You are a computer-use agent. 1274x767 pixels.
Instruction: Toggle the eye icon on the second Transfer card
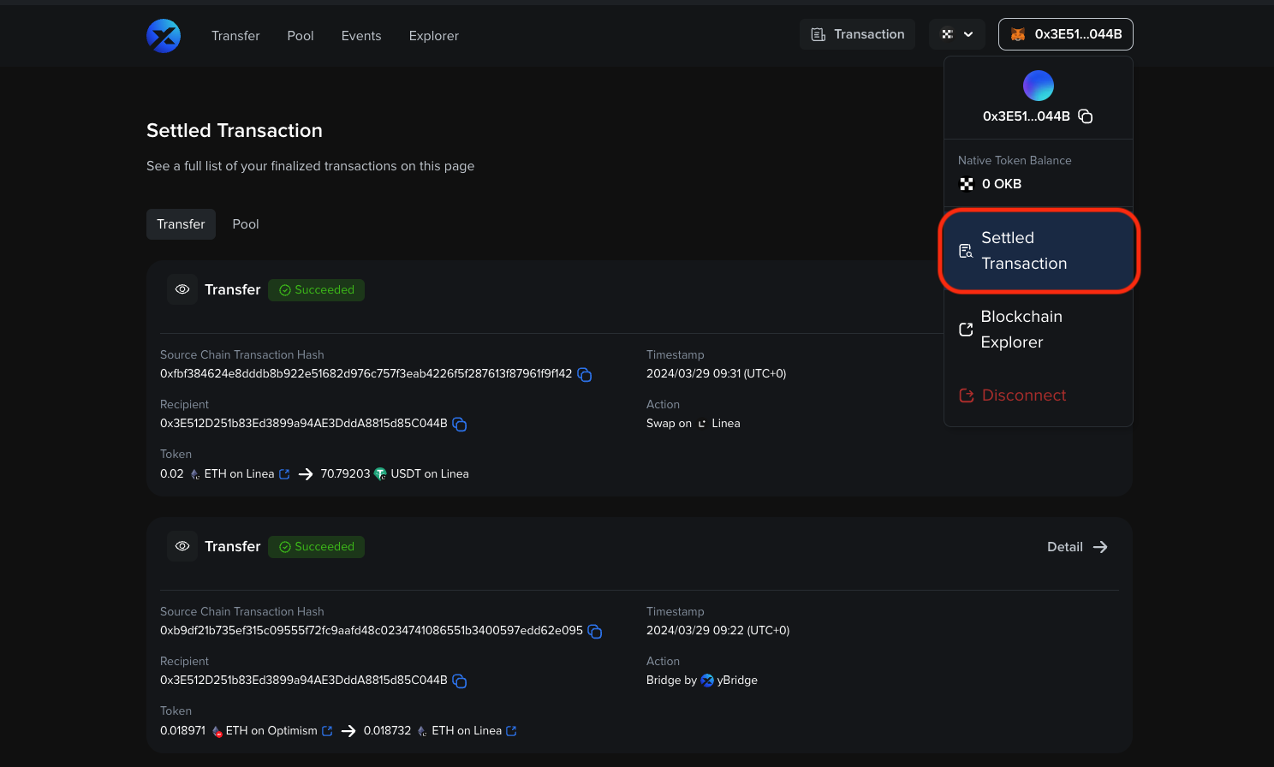point(182,546)
